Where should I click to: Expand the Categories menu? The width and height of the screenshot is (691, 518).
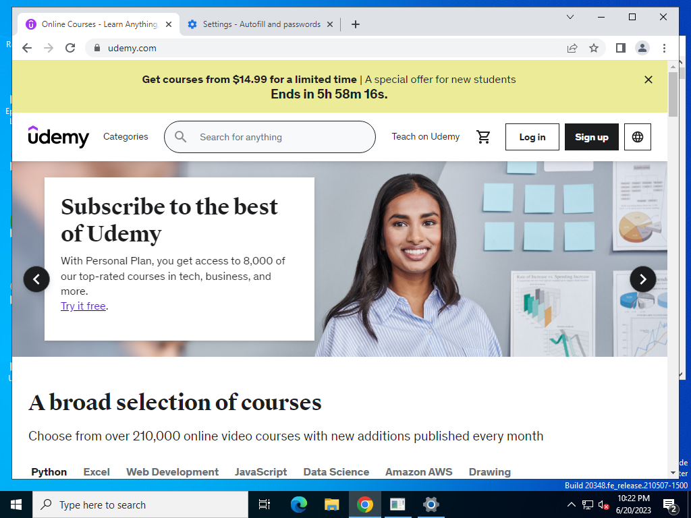point(126,136)
